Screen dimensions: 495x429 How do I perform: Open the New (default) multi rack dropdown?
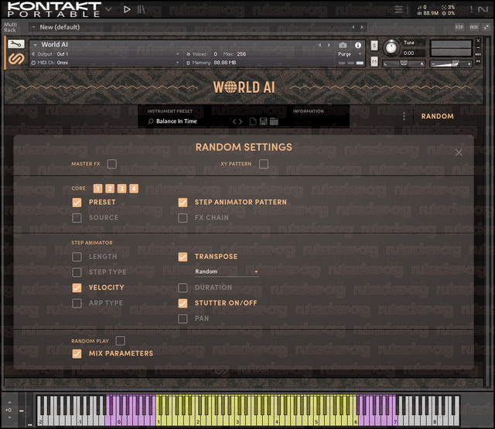click(33, 27)
